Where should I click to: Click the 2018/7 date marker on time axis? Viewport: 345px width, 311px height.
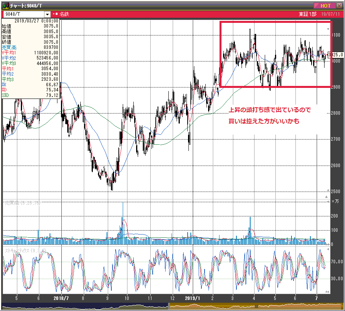click(x=61, y=298)
